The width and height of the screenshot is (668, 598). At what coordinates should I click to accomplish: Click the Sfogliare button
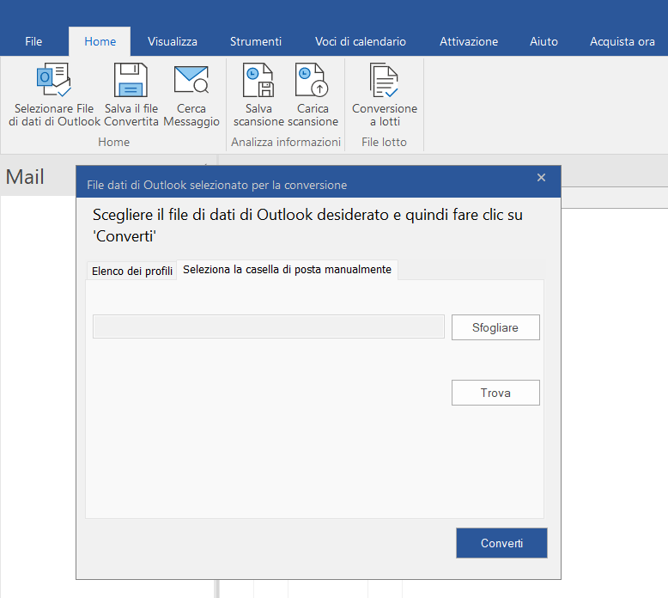(495, 327)
